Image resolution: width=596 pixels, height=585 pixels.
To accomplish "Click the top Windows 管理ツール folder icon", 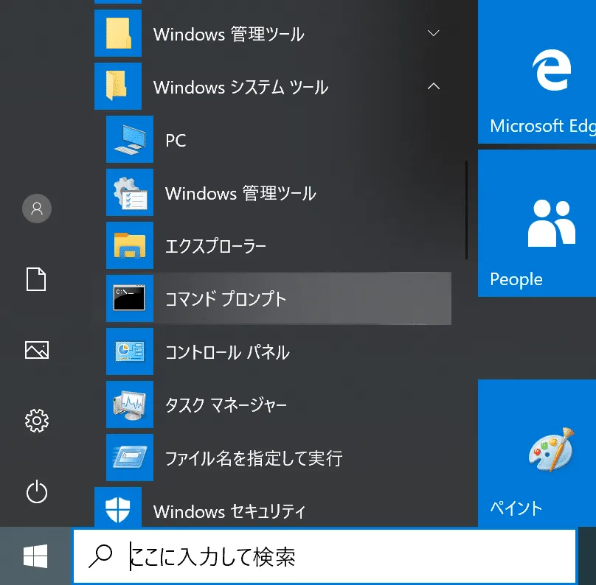I will pyautogui.click(x=118, y=33).
